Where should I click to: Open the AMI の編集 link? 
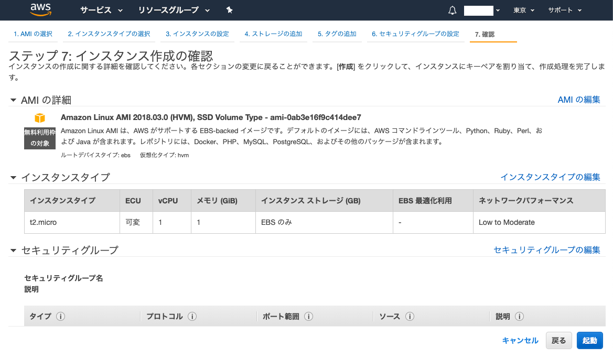[579, 99]
